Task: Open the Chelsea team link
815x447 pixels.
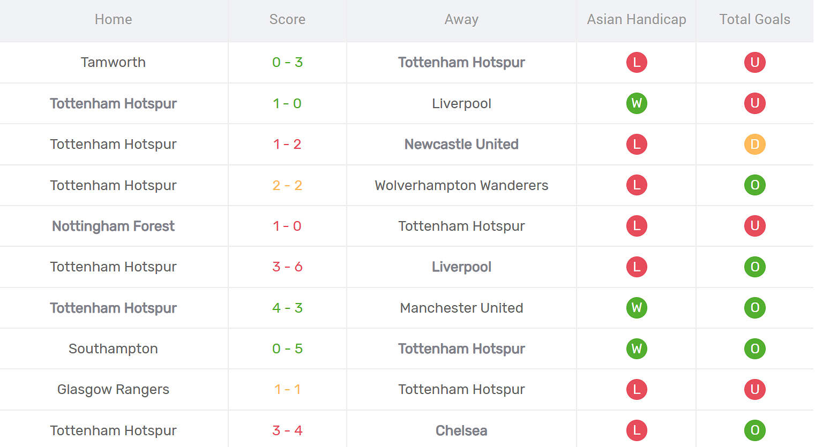Action: (x=461, y=430)
